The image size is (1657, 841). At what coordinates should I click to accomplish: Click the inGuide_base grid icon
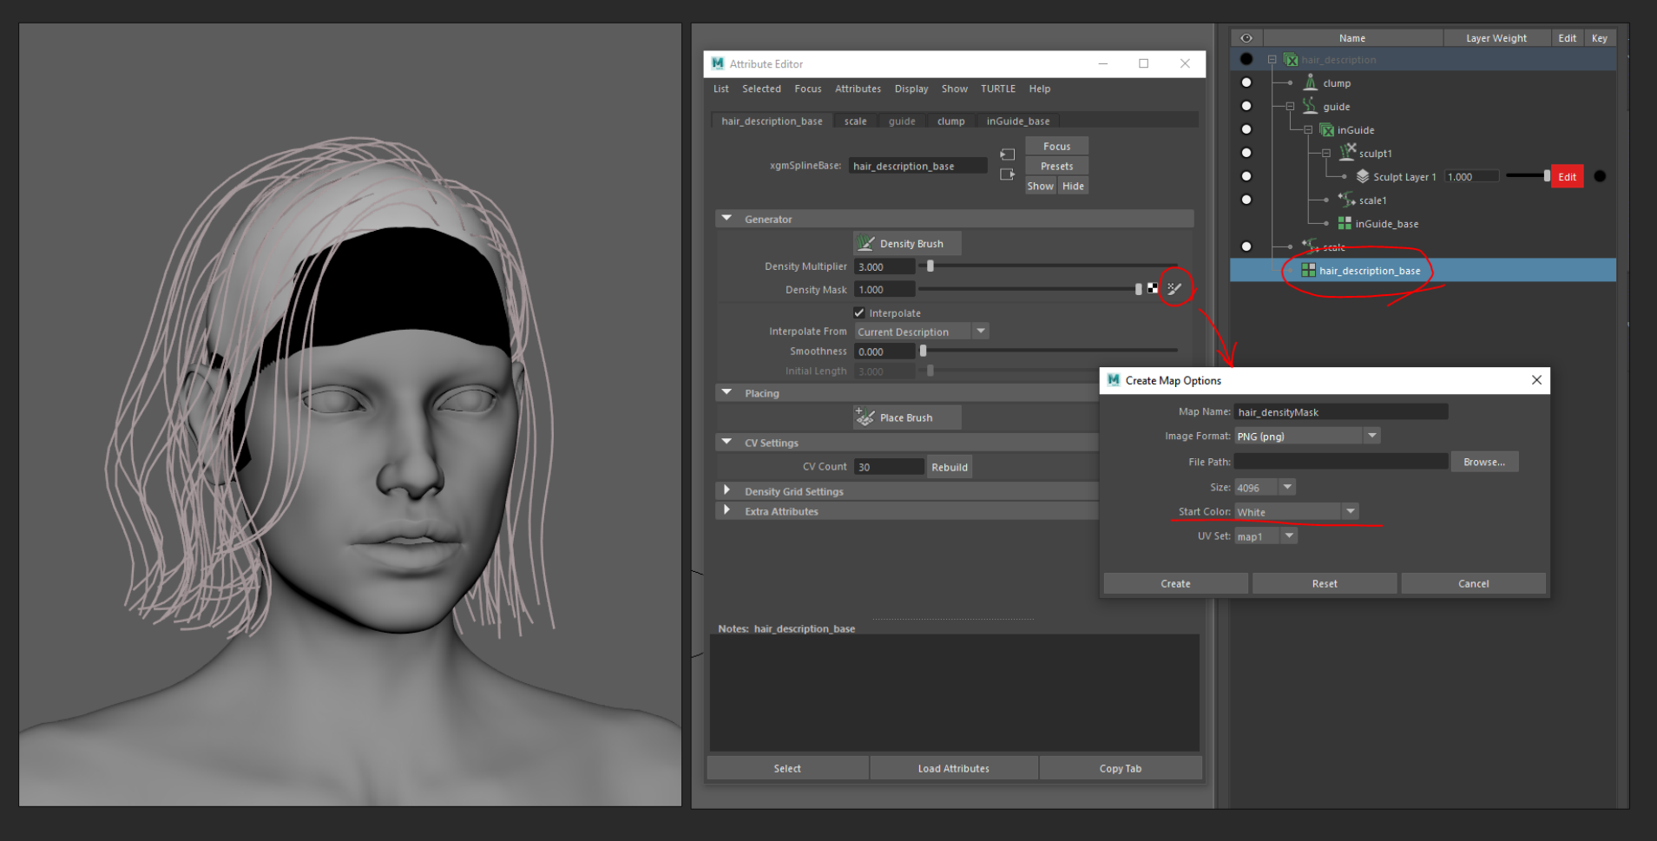pos(1345,223)
